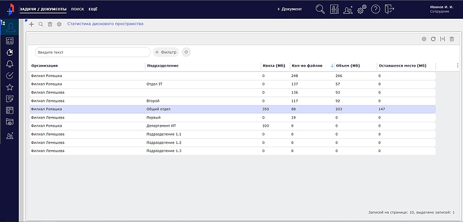Sort by the Объем (Мб) column arrow
463x222 pixels.
pyautogui.click(x=332, y=66)
